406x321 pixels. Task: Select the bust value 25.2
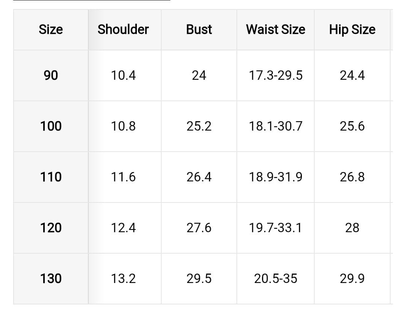(x=199, y=126)
